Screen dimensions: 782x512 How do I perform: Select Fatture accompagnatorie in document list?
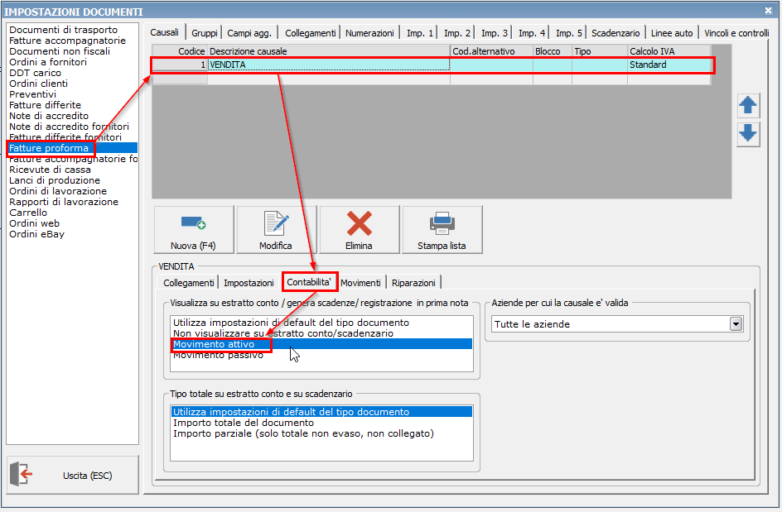point(67,41)
